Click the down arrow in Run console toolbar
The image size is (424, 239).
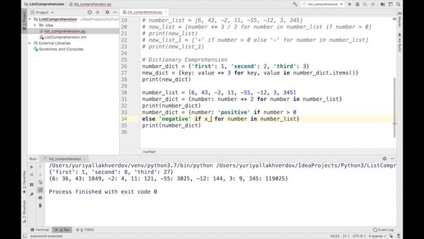coord(40,175)
